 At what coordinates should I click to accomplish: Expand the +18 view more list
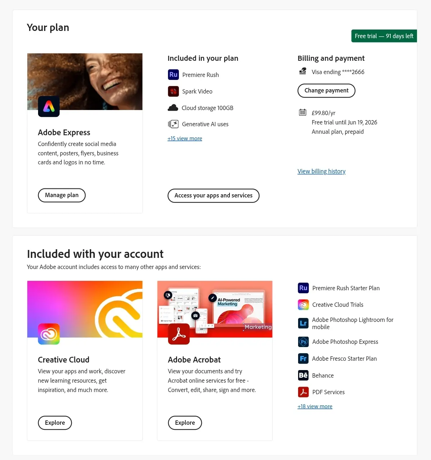pos(315,406)
